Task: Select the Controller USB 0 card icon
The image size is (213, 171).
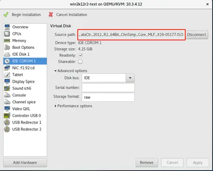Action: point(7,116)
